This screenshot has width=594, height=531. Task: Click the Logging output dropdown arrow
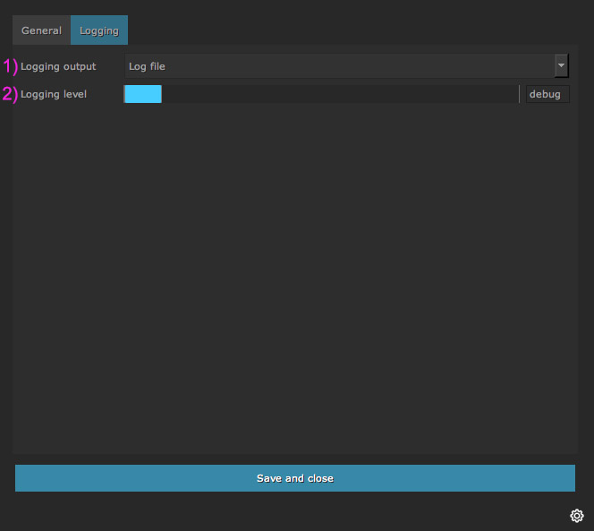tap(561, 66)
